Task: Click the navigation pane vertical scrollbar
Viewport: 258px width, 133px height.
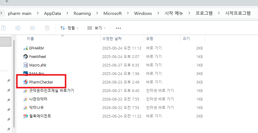Action: click(x=14, y=84)
